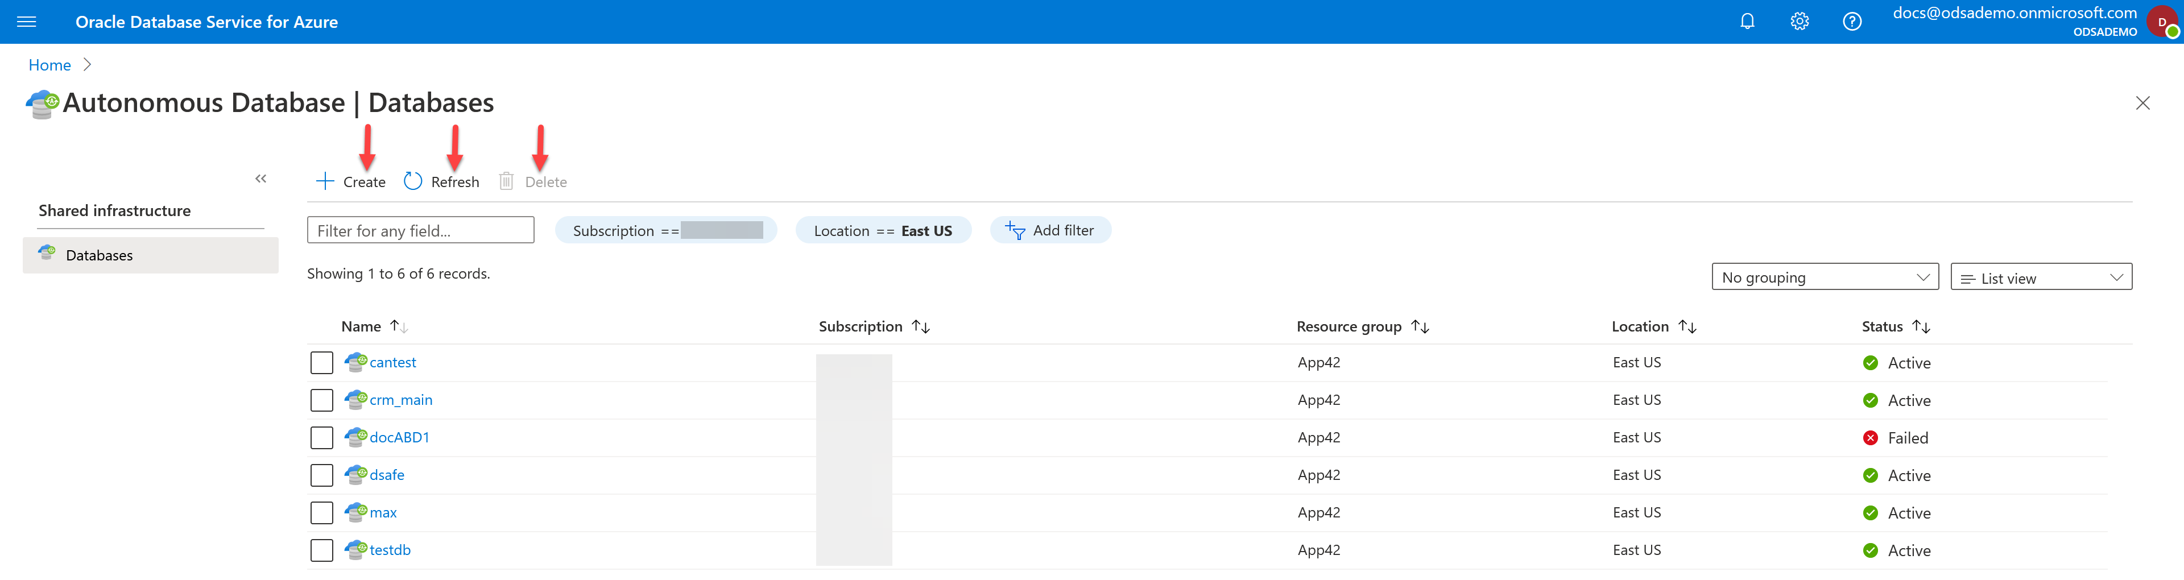Select Databases in the sidebar
Image resolution: width=2184 pixels, height=580 pixels.
(150, 255)
